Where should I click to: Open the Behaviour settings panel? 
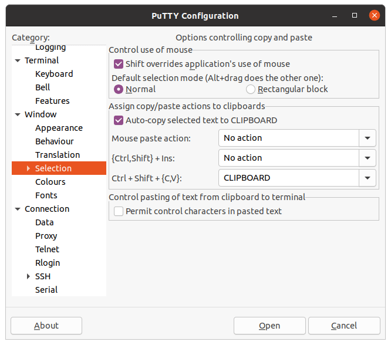coord(55,141)
